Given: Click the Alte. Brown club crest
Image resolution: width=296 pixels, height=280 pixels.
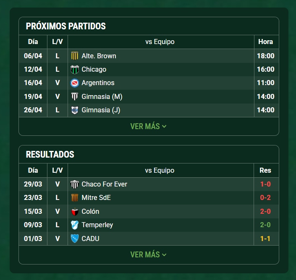Looking at the screenshot, I should (75, 56).
